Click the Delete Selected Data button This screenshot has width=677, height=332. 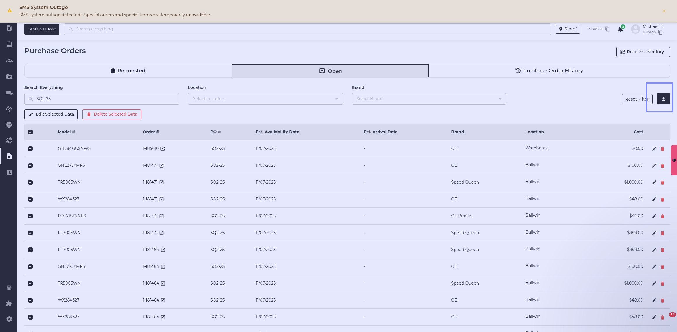[x=112, y=114]
